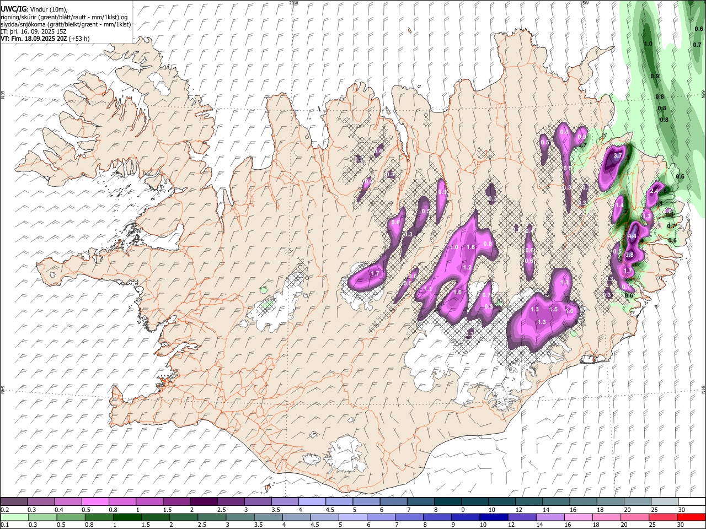Click the '0.2' label in the top legend row
Screen dimensions: 706x529
4,510
